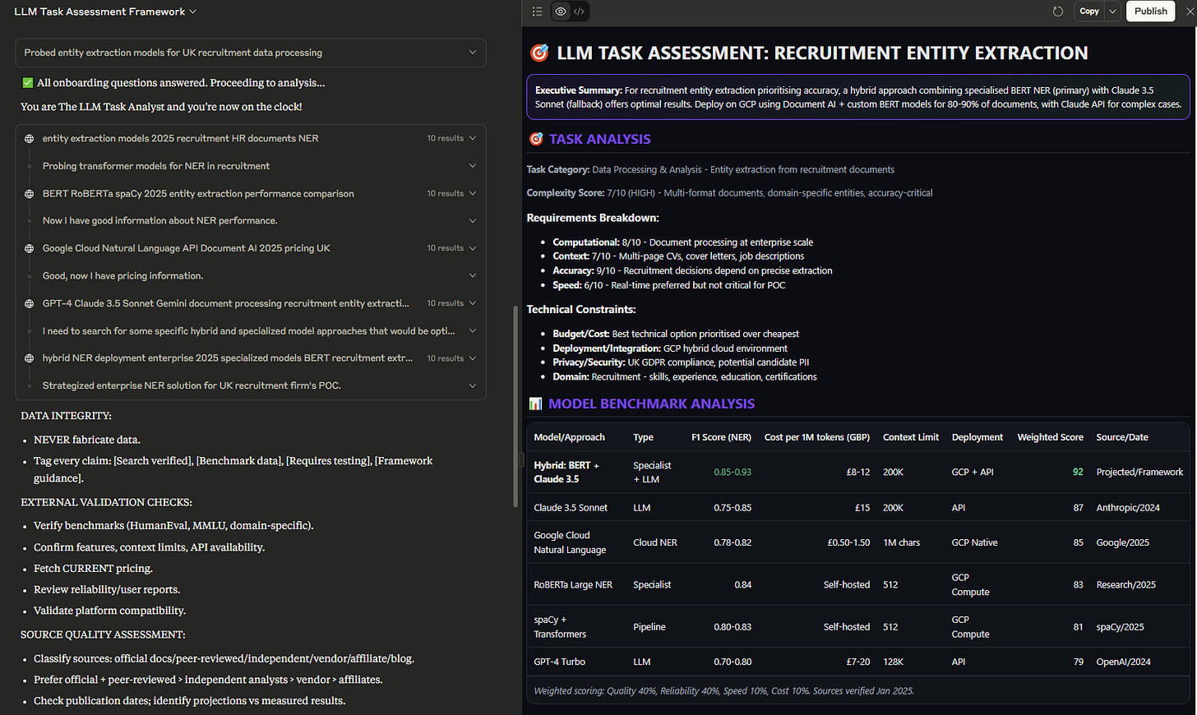The height and width of the screenshot is (715, 1197).
Task: Click the 'F1 Score (NER)' column header
Action: pos(721,437)
